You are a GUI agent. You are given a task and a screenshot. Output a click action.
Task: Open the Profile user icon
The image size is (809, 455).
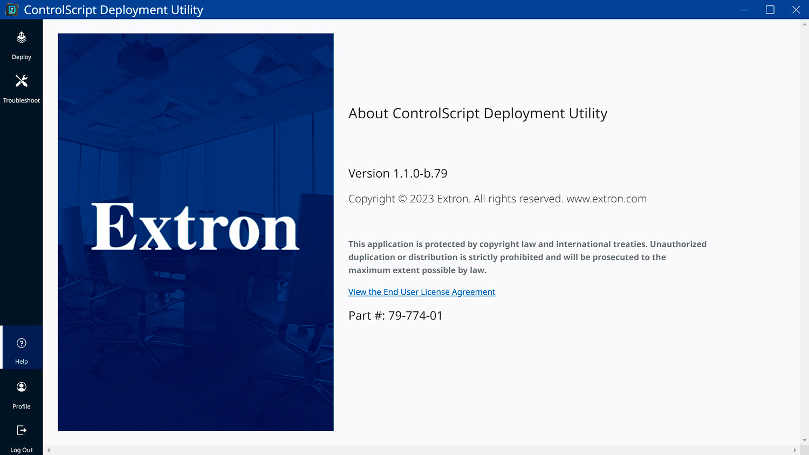(x=22, y=387)
